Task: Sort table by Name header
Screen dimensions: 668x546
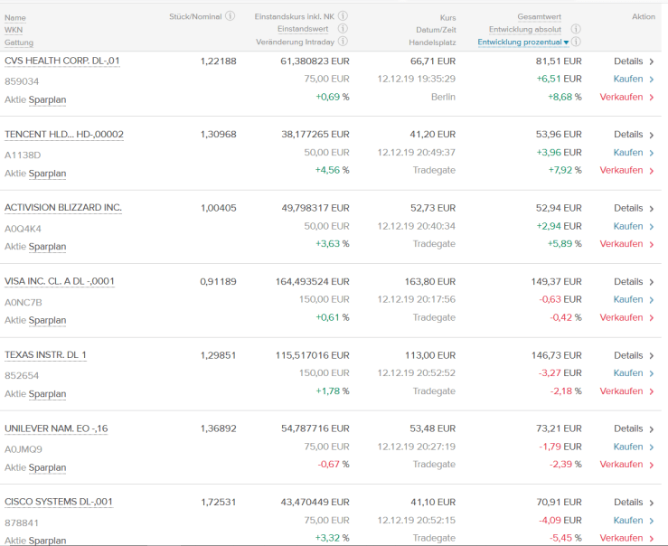Action: pos(15,17)
